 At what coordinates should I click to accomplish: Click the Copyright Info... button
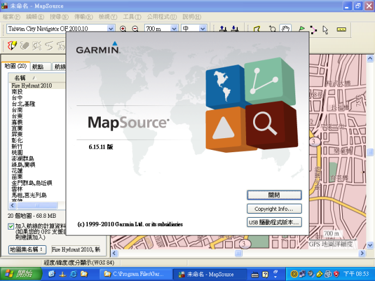pos(274,209)
